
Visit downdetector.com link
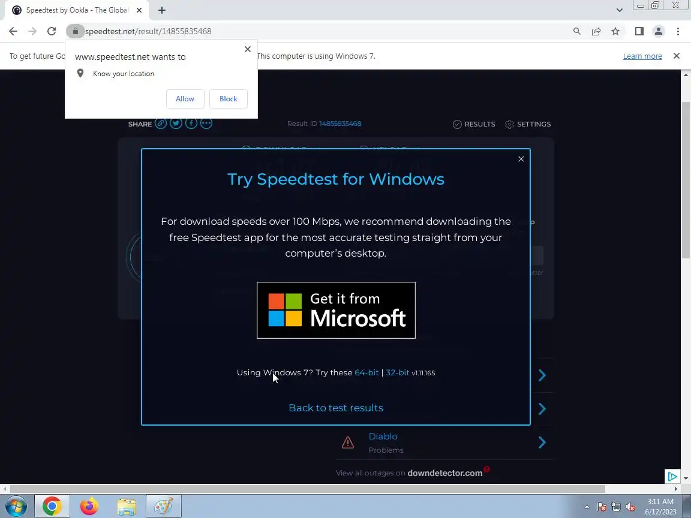[x=444, y=473]
